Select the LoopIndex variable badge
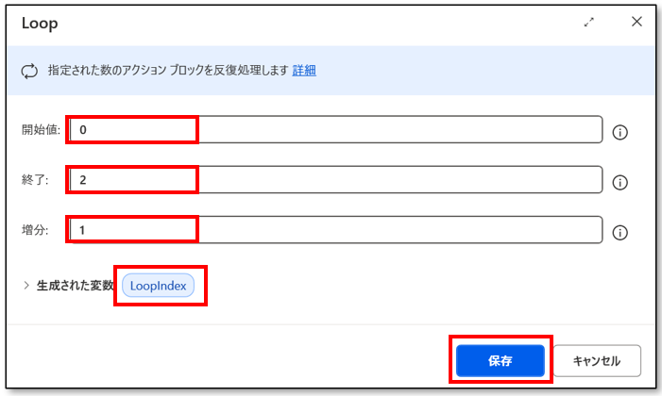The height and width of the screenshot is (396, 662). 158,286
